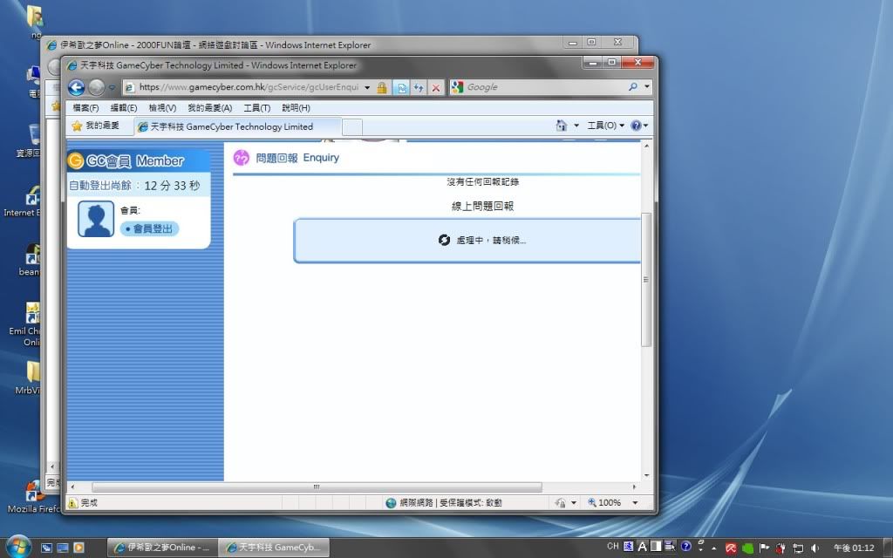Screen dimensions: 893x558
Task: Open the Windows Start orb
Action: pos(18,547)
